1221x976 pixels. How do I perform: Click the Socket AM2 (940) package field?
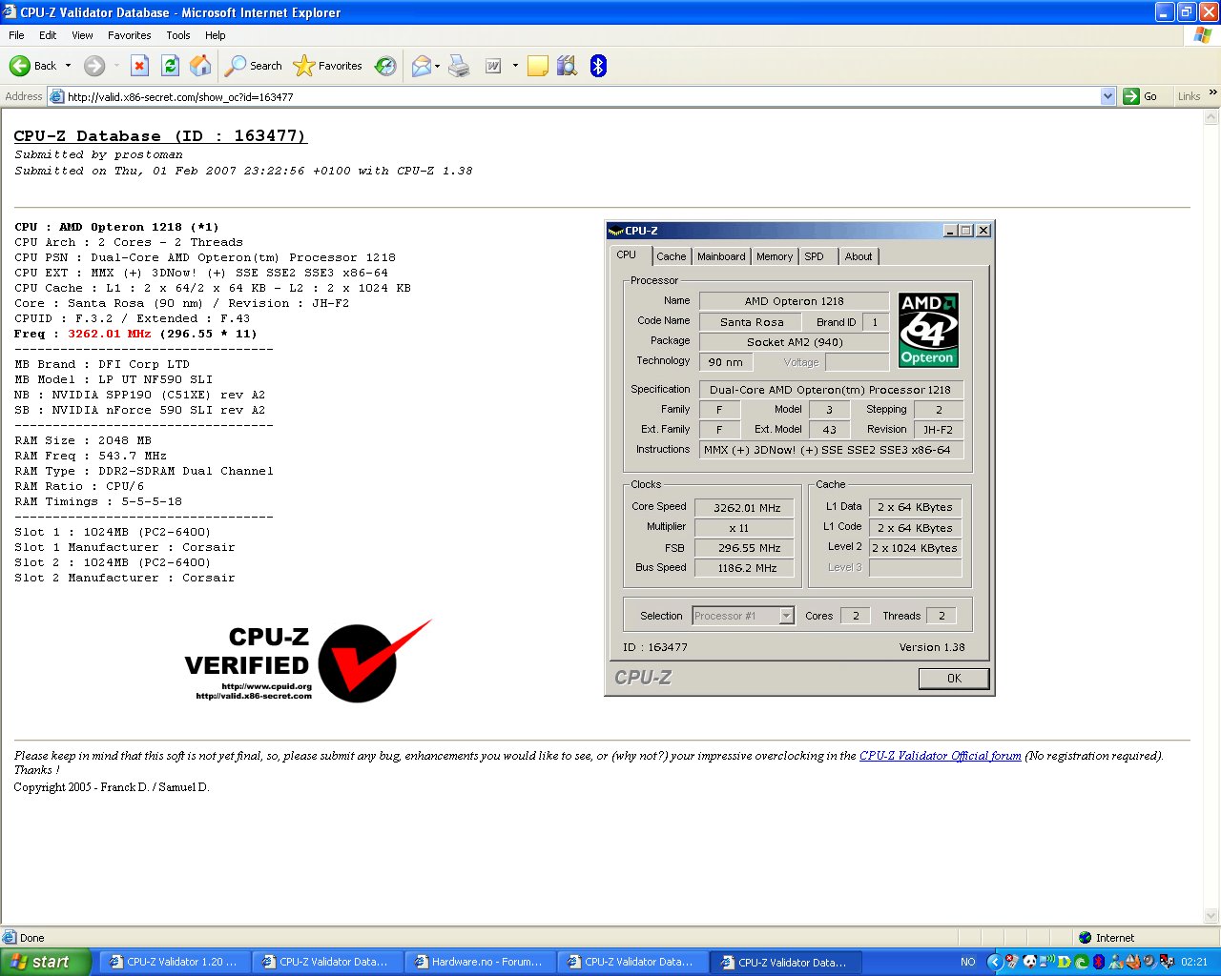click(x=794, y=342)
